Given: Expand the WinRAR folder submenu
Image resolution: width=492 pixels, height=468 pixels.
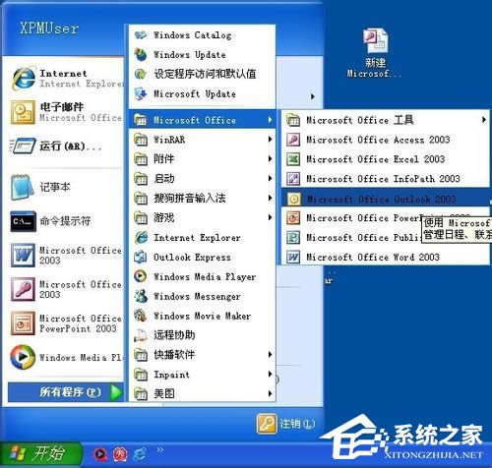Looking at the screenshot, I should click(202, 140).
